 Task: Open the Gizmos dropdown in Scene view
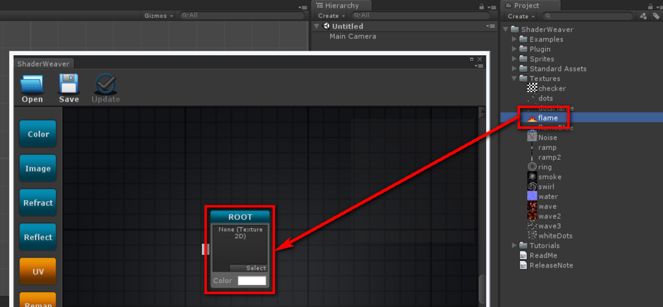click(x=159, y=16)
